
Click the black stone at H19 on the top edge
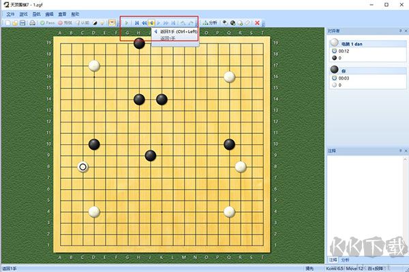click(139, 44)
